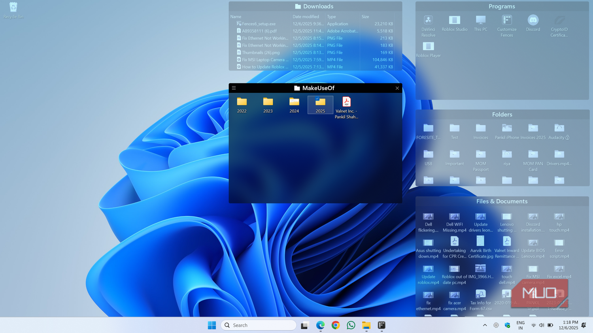Click the Files & Documents fence title
Viewport: 593px width, 333px height.
click(x=502, y=201)
